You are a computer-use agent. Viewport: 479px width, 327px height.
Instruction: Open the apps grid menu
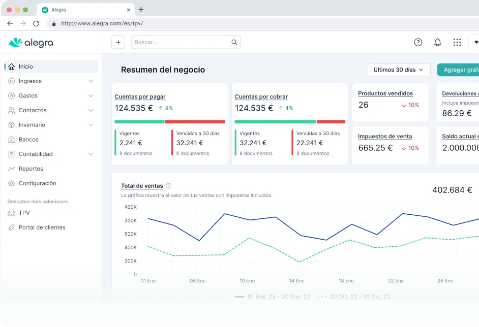click(x=457, y=42)
